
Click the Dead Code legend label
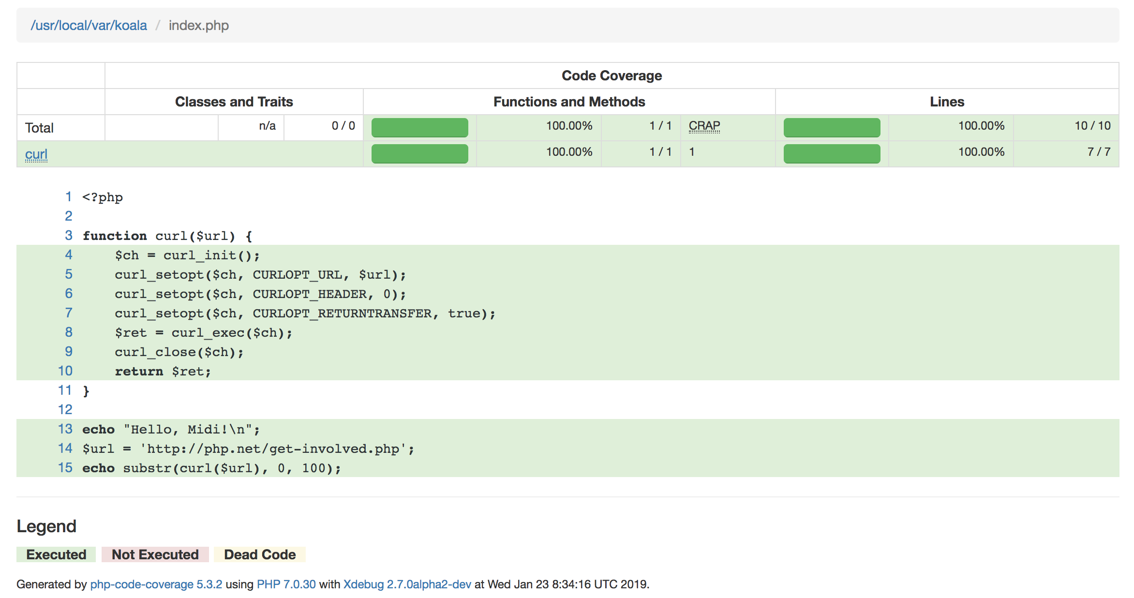point(260,554)
